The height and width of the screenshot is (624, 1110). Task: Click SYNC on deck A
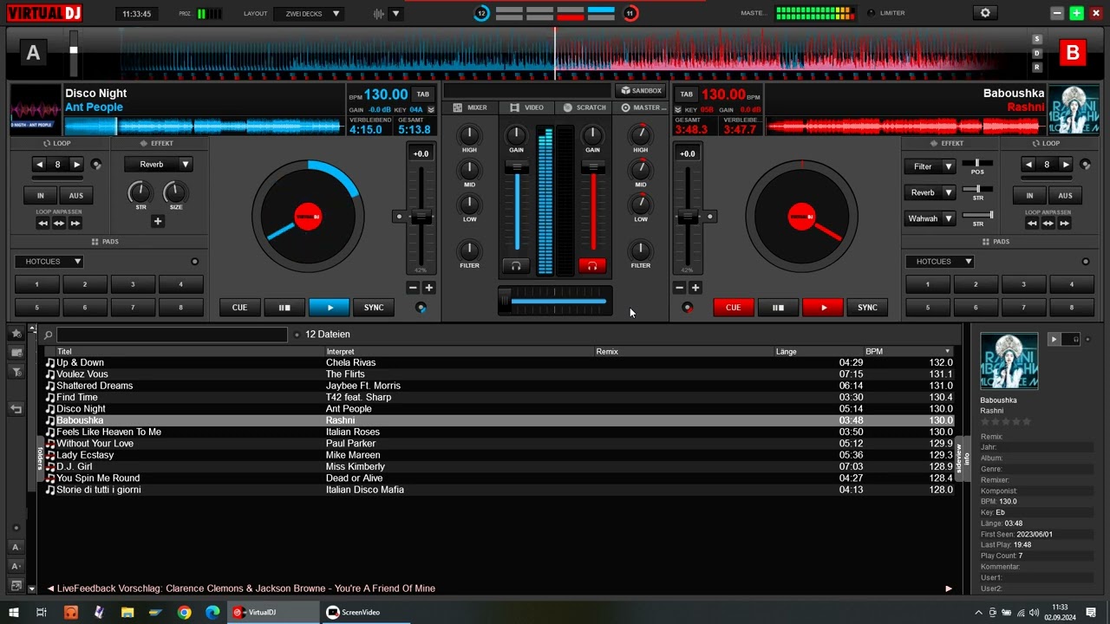(x=374, y=308)
